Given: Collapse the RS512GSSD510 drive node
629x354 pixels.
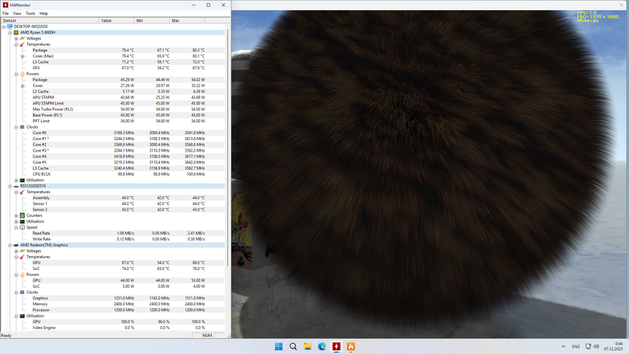Looking at the screenshot, I should pos(10,186).
